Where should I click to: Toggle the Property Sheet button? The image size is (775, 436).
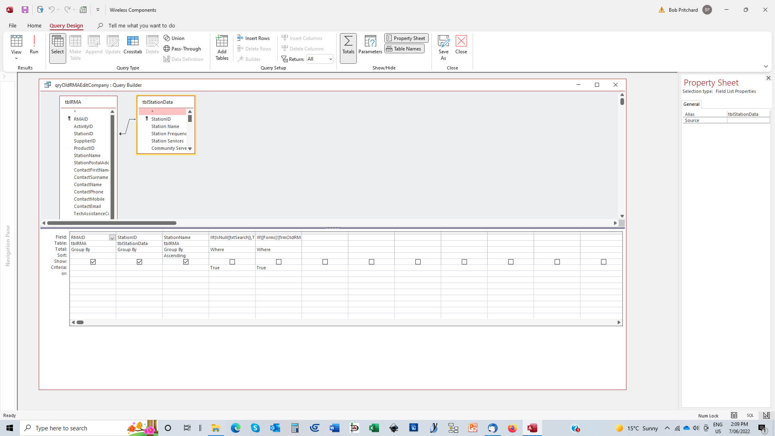(406, 38)
